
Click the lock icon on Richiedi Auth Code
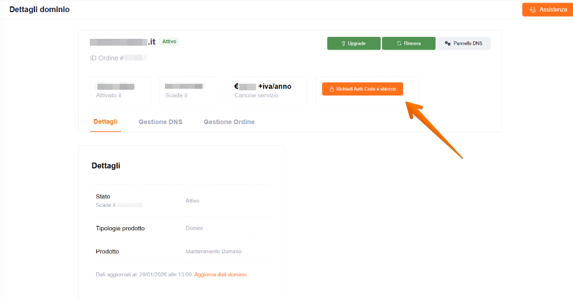(332, 89)
